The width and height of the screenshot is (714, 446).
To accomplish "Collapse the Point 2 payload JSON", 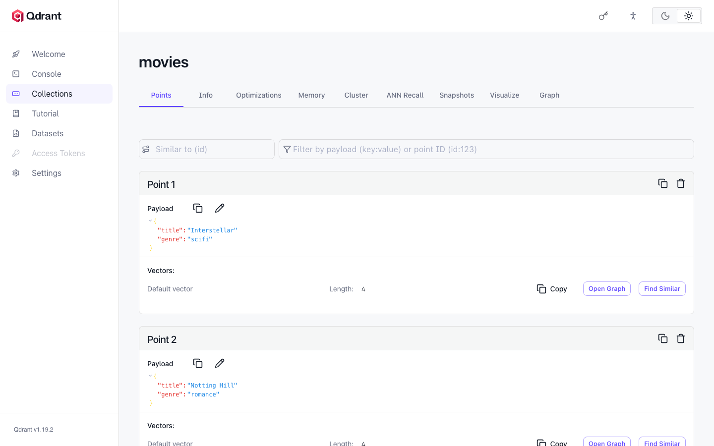I will point(150,376).
